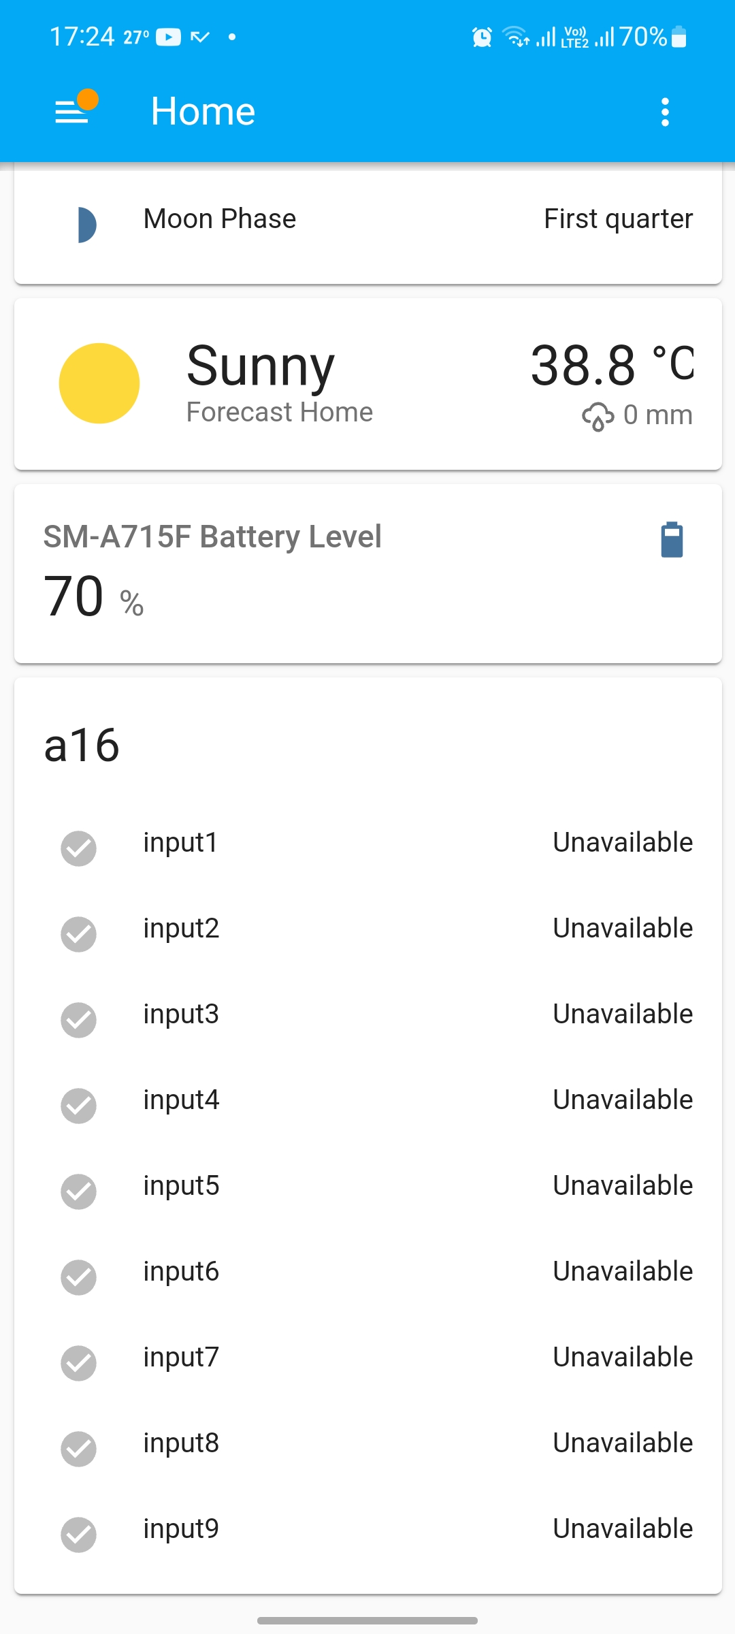Viewport: 735px width, 1634px height.
Task: Tap the Moon Phase half-moon icon
Action: pos(86,225)
